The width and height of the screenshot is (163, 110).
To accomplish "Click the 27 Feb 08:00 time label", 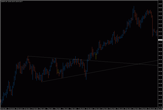I will coord(34,109).
